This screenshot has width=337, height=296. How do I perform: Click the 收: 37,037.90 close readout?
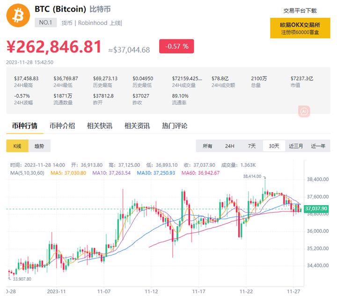[199, 165]
